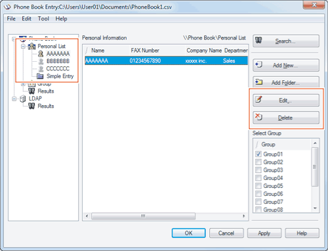Select the Personal List tree label
Image resolution: width=328 pixels, height=251 pixels.
coord(52,46)
